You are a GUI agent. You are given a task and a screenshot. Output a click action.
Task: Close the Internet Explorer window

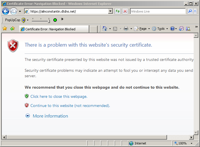(x=196, y=4)
